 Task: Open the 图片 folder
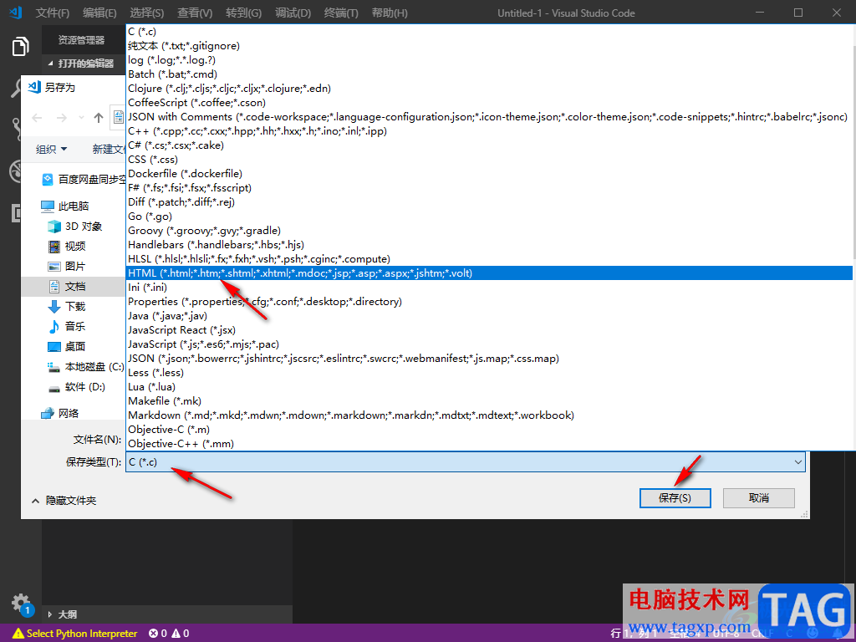tap(67, 267)
